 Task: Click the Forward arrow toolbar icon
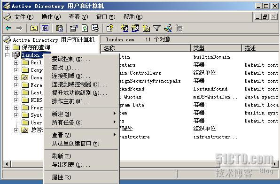(x=19, y=28)
